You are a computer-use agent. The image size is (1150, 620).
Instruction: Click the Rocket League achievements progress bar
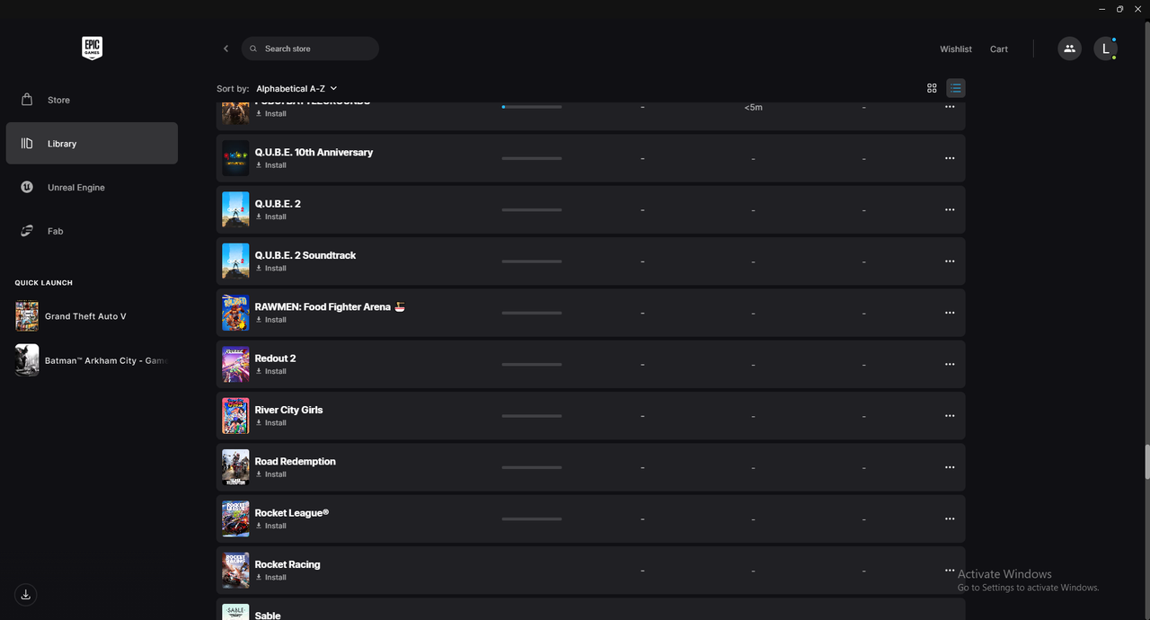[532, 518]
